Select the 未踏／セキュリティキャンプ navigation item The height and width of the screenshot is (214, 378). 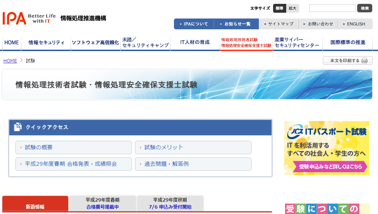coord(145,43)
